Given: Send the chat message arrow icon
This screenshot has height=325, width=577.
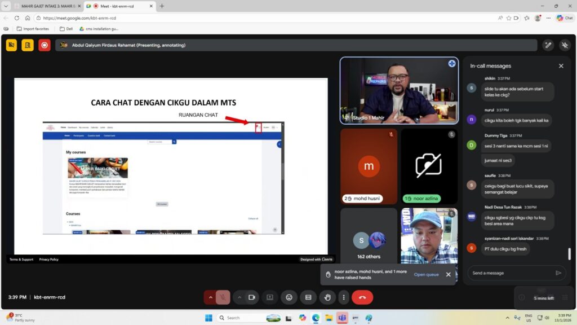Looking at the screenshot, I should point(558,273).
